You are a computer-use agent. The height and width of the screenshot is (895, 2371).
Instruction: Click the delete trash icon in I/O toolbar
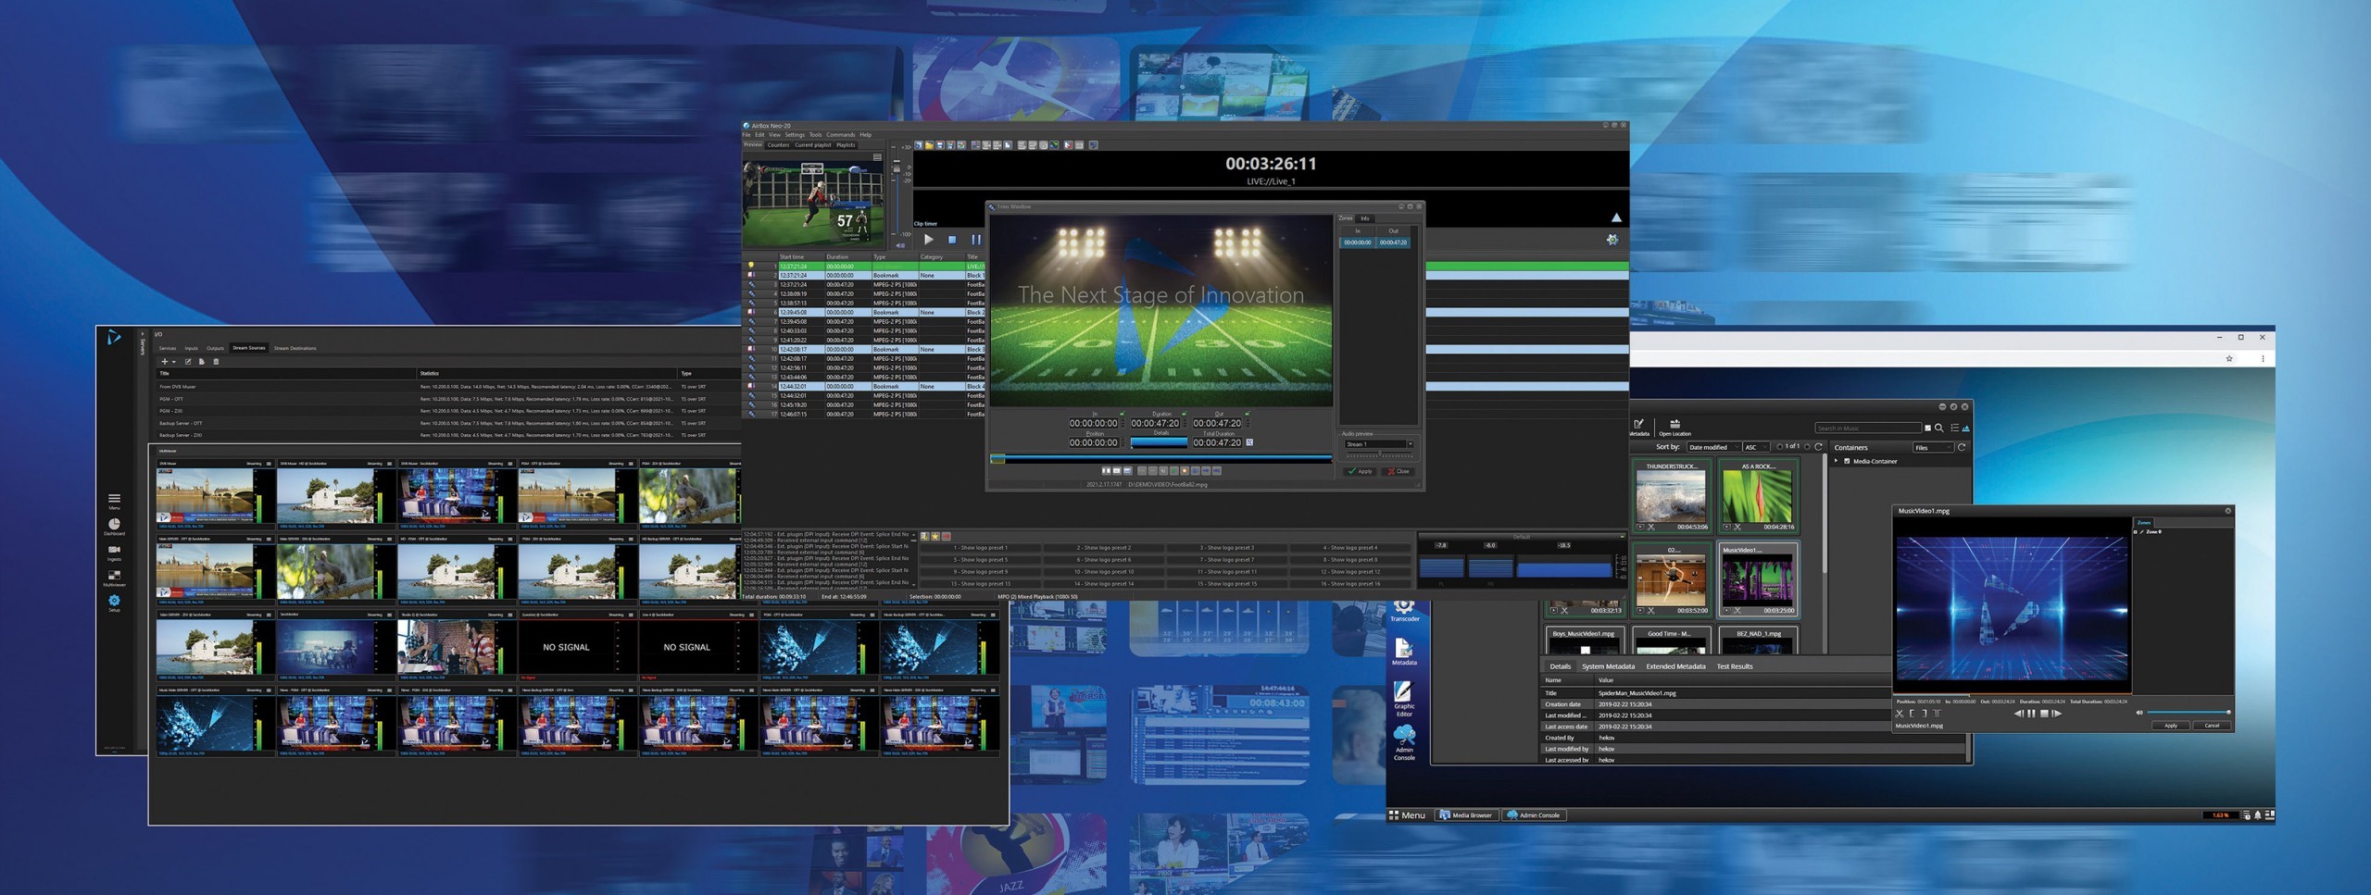coord(216,362)
